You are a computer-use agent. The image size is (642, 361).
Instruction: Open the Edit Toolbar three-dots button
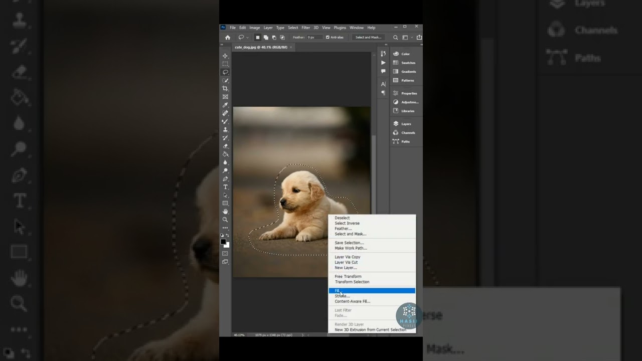click(225, 228)
